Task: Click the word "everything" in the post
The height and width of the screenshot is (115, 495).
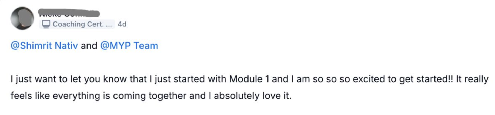Action: point(76,96)
